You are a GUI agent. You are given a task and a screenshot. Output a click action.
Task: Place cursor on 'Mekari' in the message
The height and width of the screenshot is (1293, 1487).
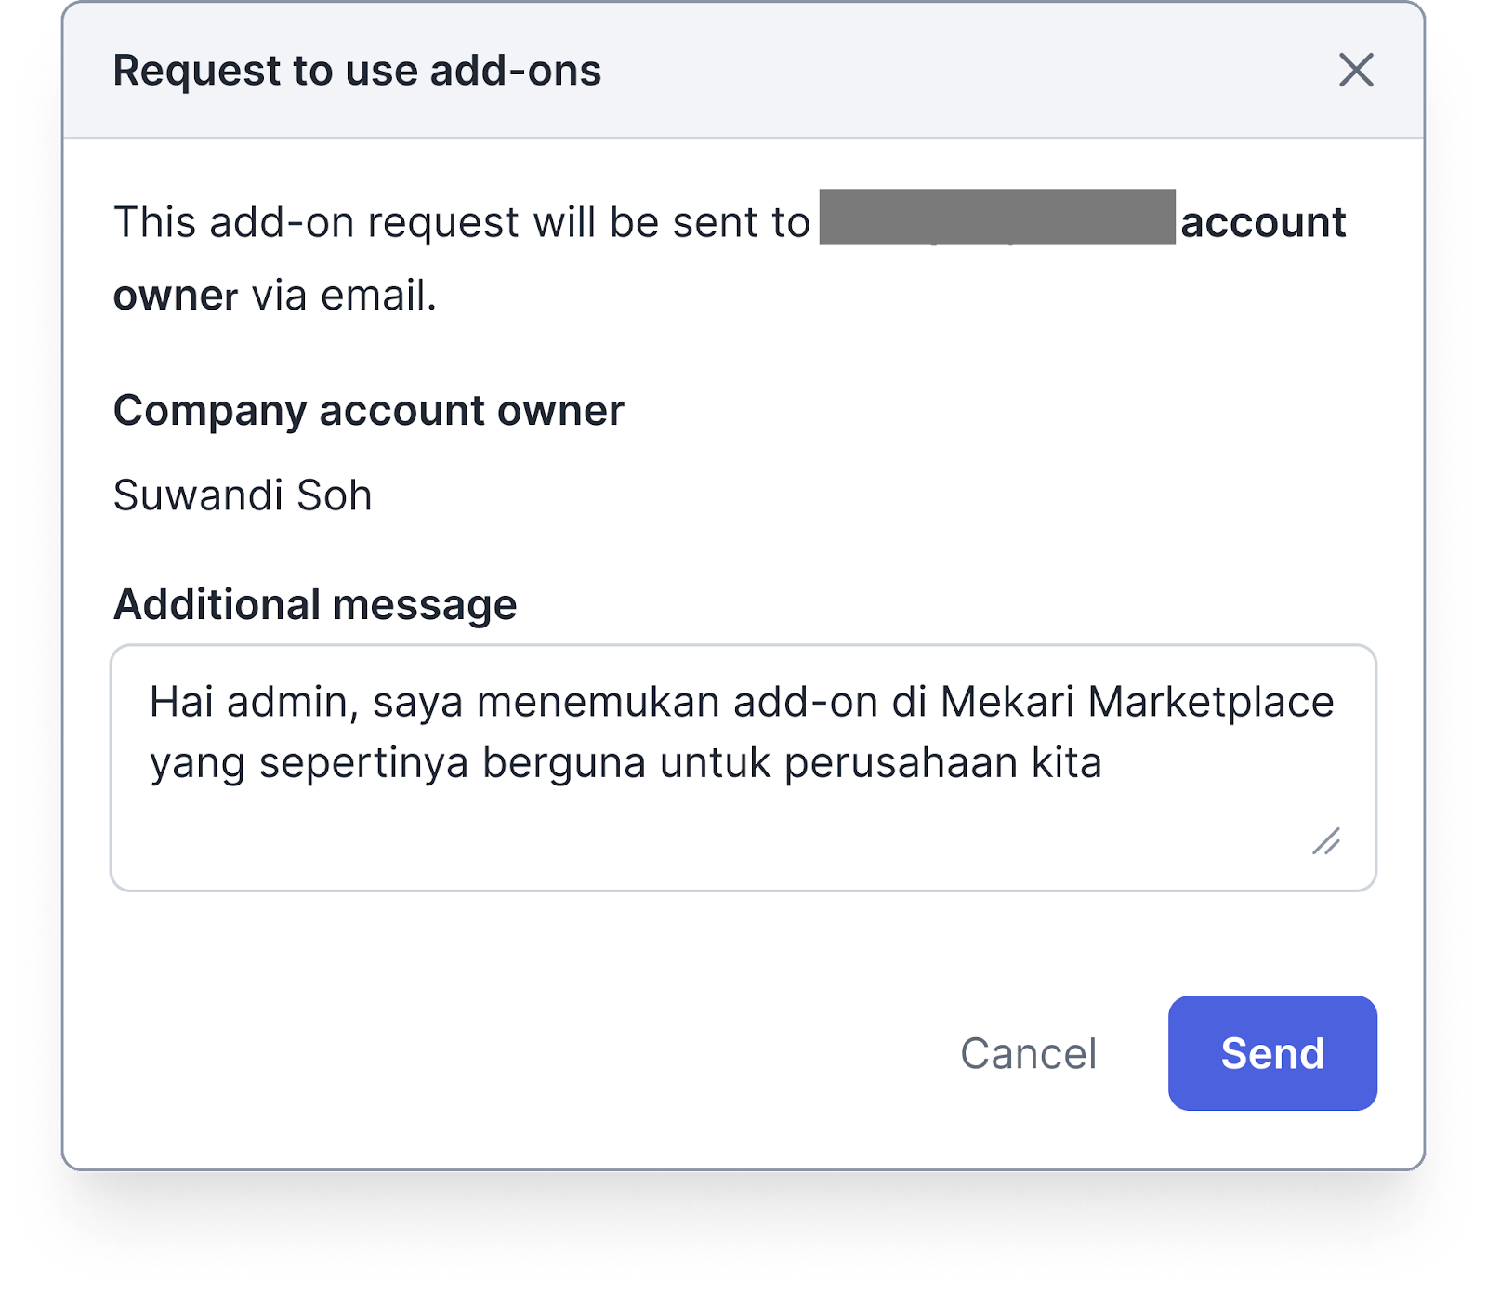click(1007, 702)
